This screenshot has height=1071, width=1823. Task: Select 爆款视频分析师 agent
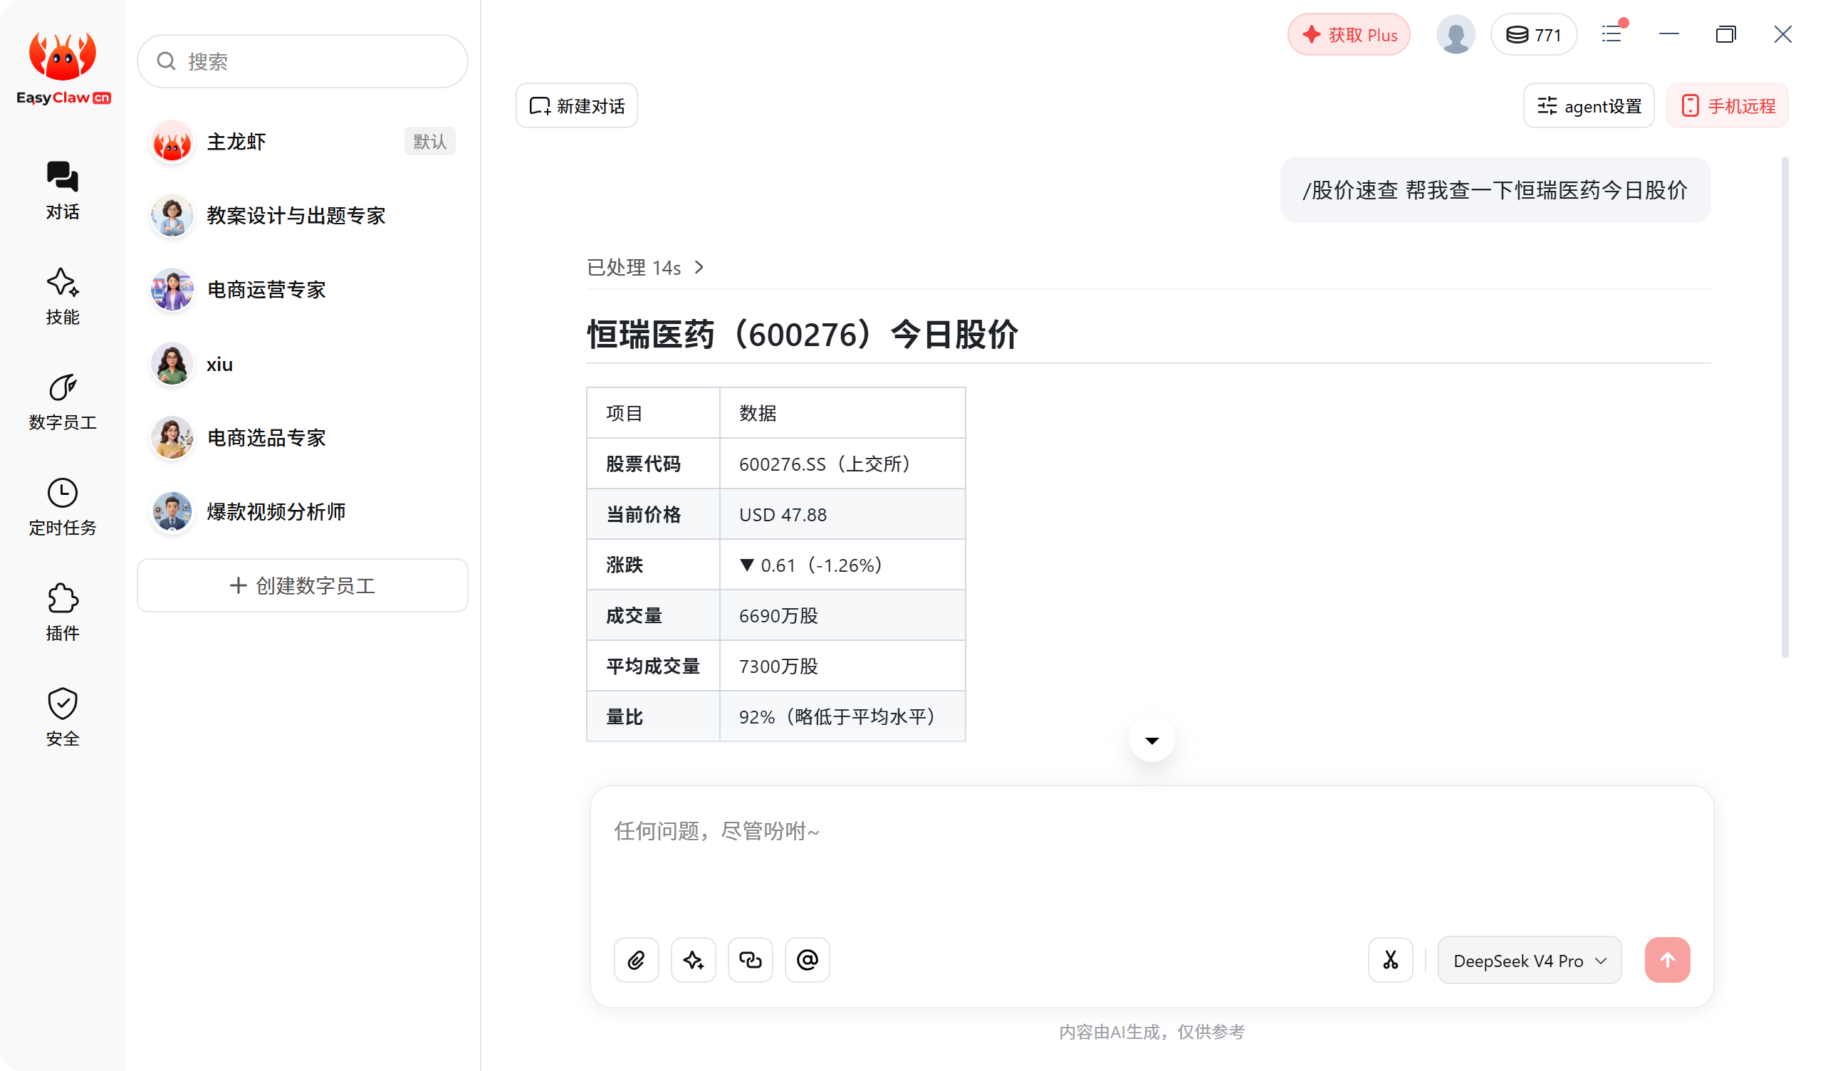point(303,511)
